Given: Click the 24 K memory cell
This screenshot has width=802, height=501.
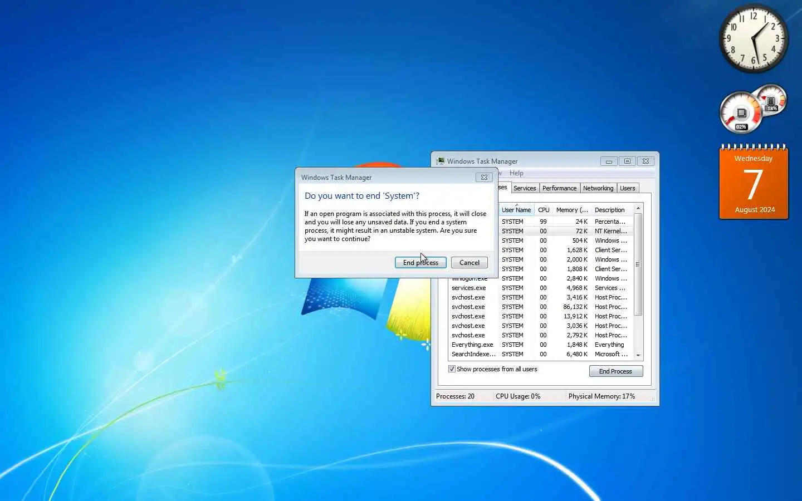Looking at the screenshot, I should (581, 222).
